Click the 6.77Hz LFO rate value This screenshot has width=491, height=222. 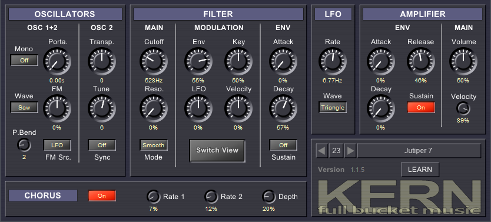pos(333,81)
